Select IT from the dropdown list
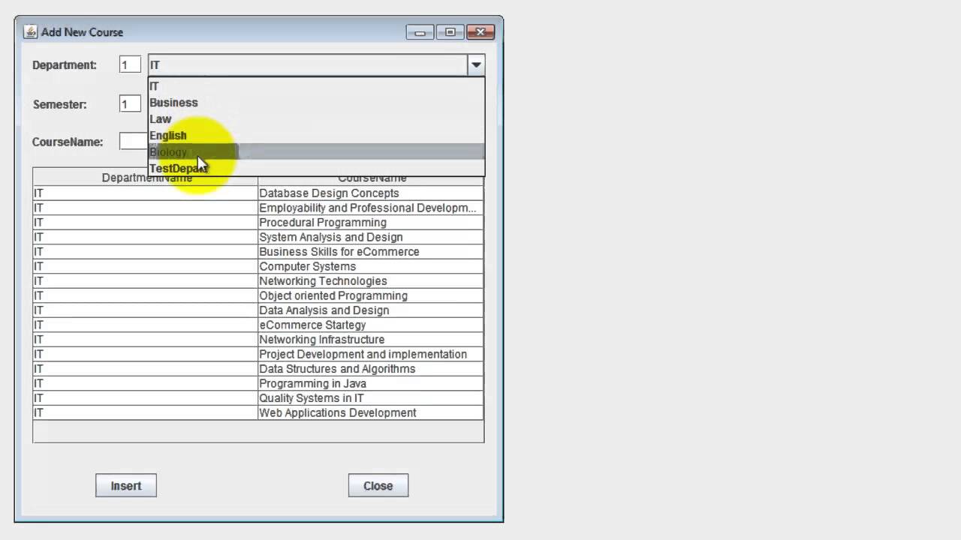Screen dimensions: 961x540 316,86
